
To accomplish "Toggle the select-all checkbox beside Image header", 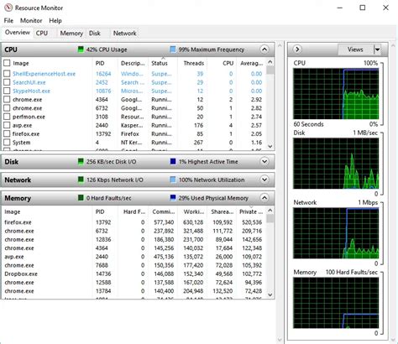I will (7, 63).
